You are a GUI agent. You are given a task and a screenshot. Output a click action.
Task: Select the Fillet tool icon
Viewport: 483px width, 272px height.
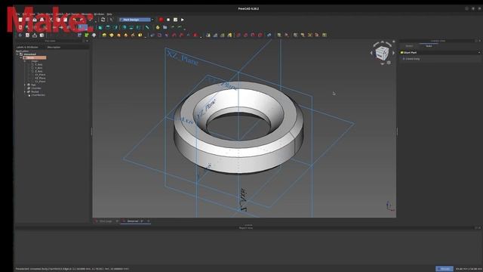point(238,36)
